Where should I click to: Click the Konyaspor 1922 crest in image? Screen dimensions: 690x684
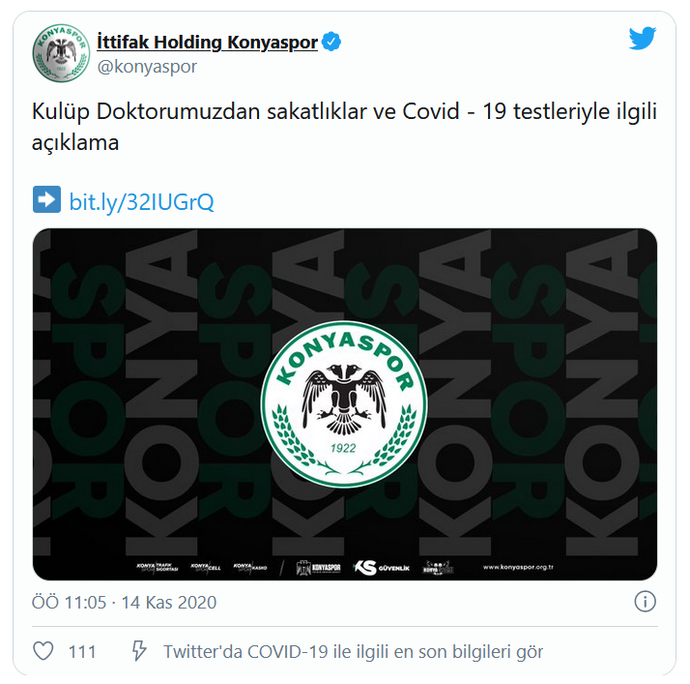(344, 404)
